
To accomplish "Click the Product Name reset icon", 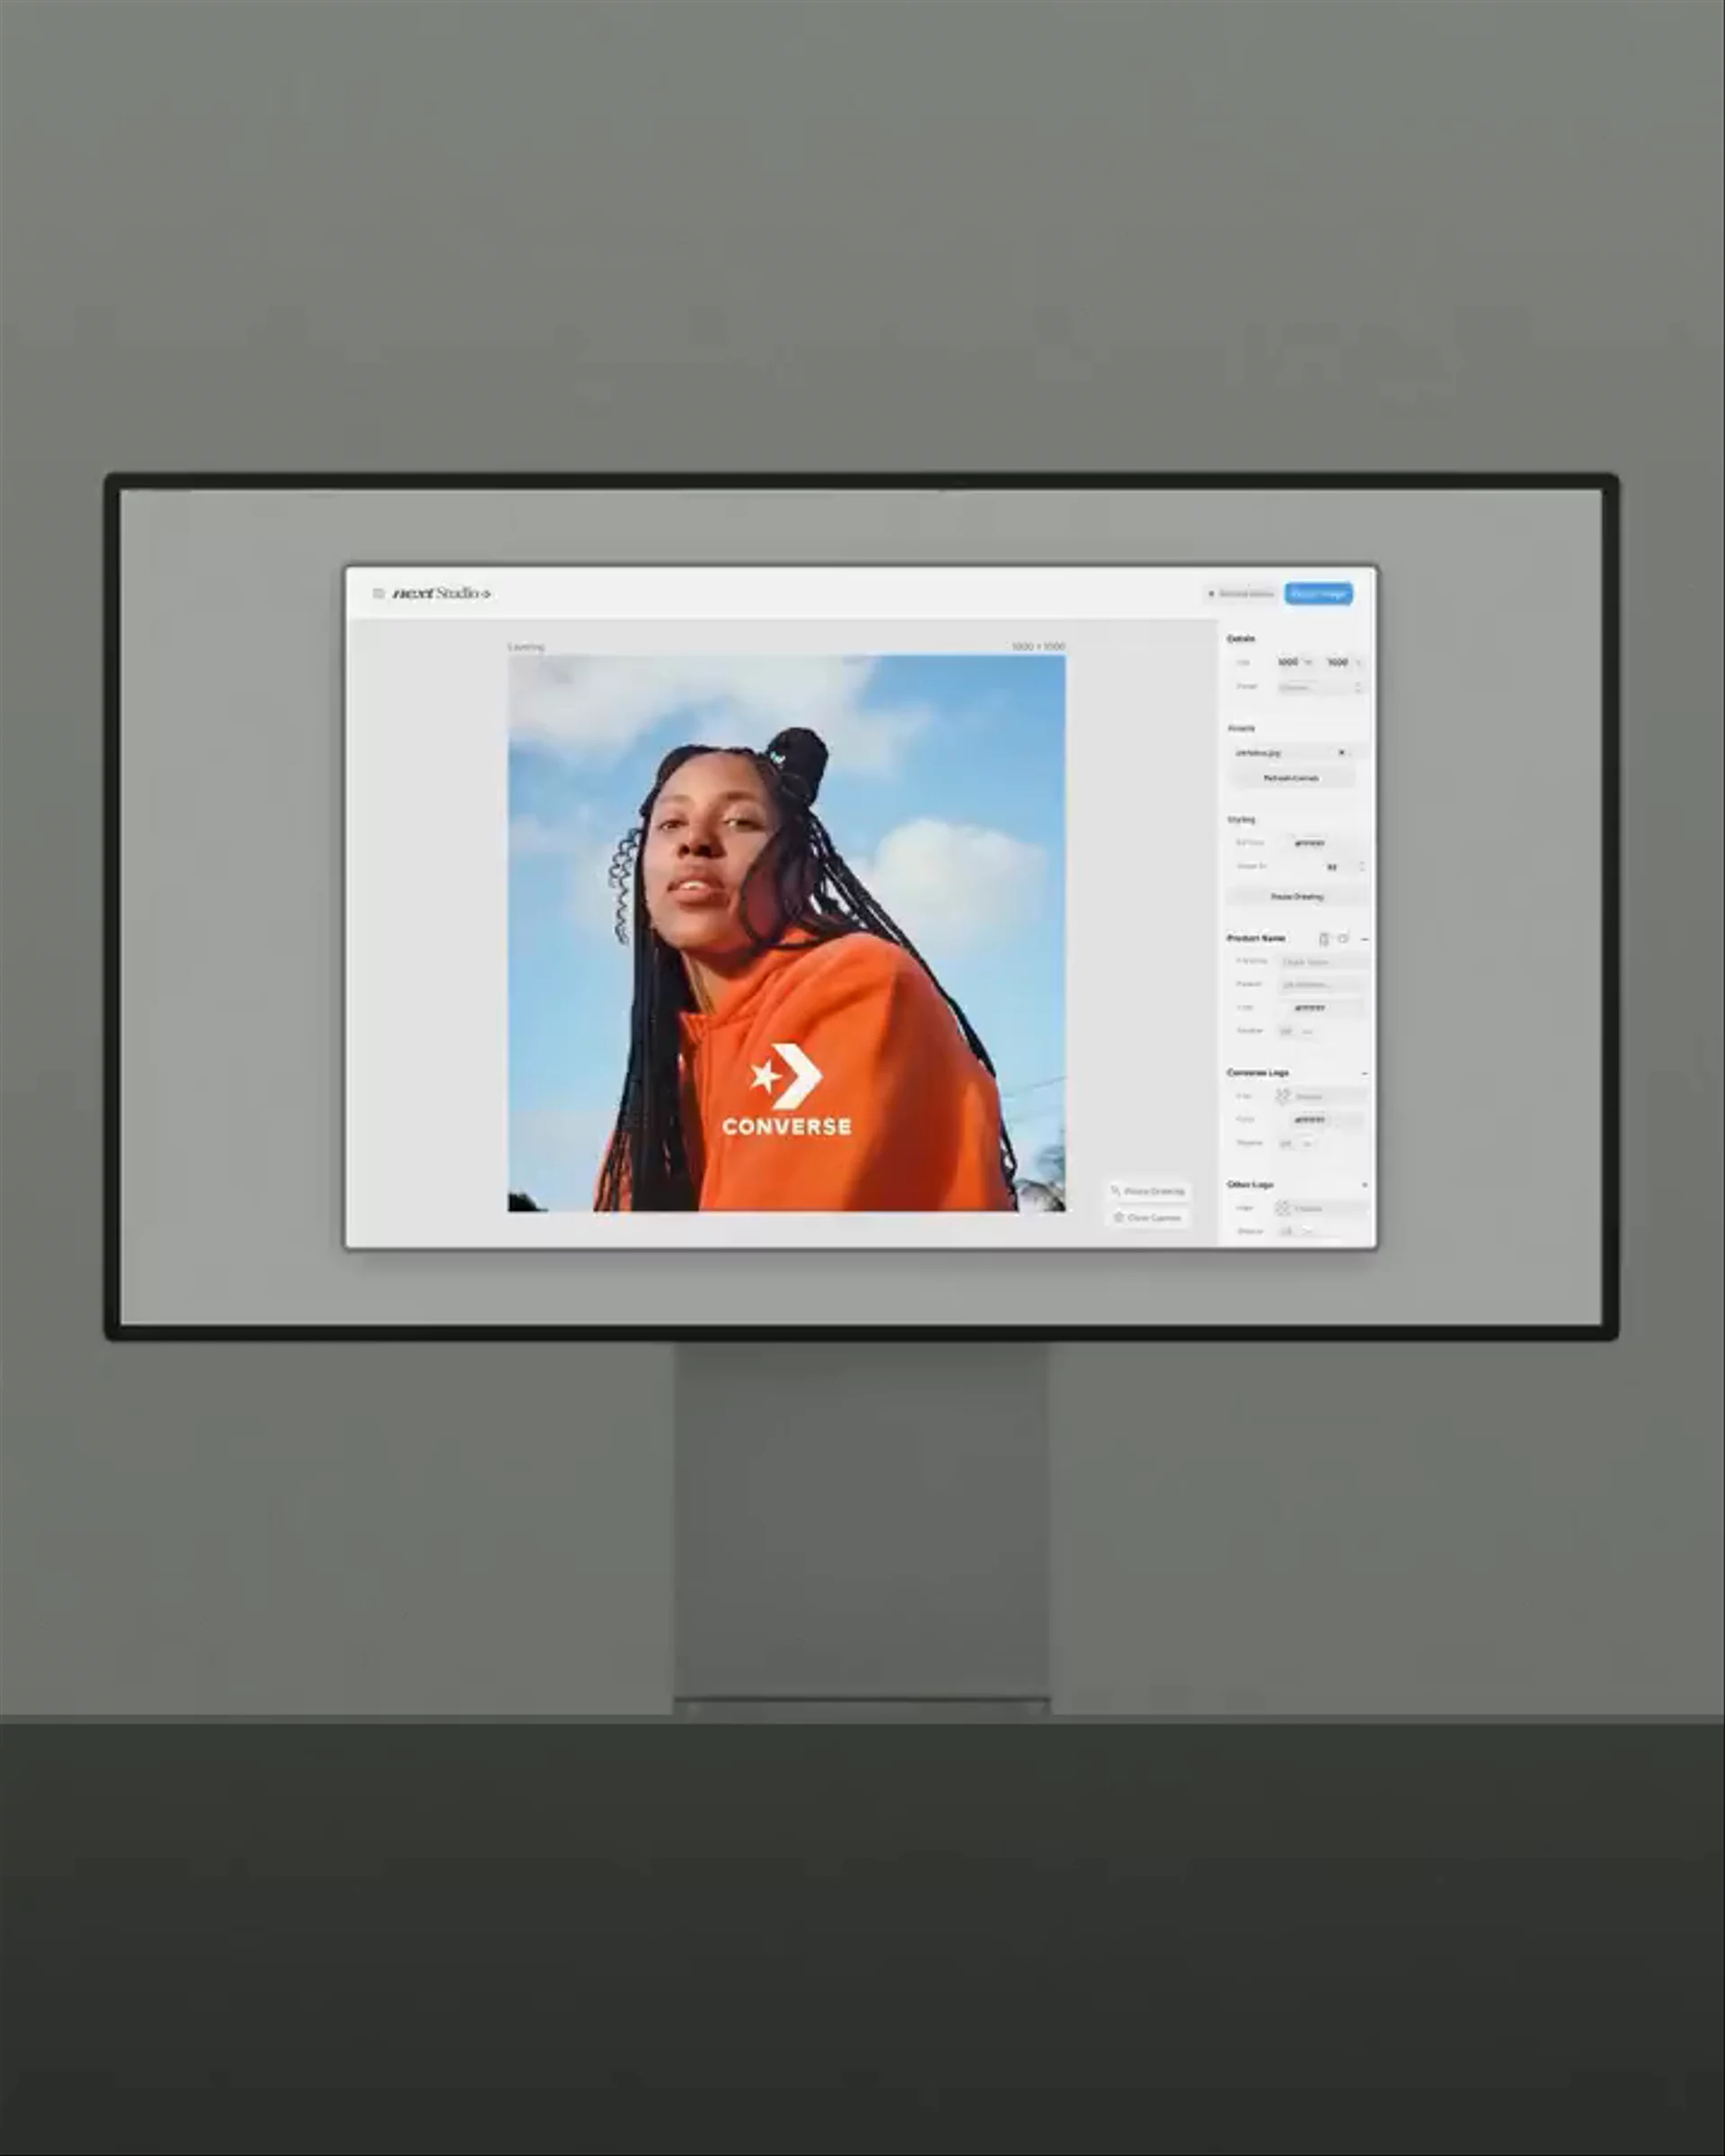I will pyautogui.click(x=1343, y=938).
